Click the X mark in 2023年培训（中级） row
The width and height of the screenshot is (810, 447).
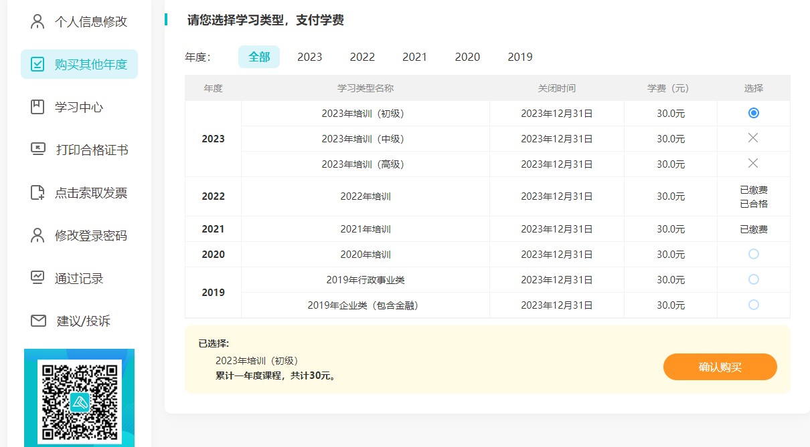(753, 138)
